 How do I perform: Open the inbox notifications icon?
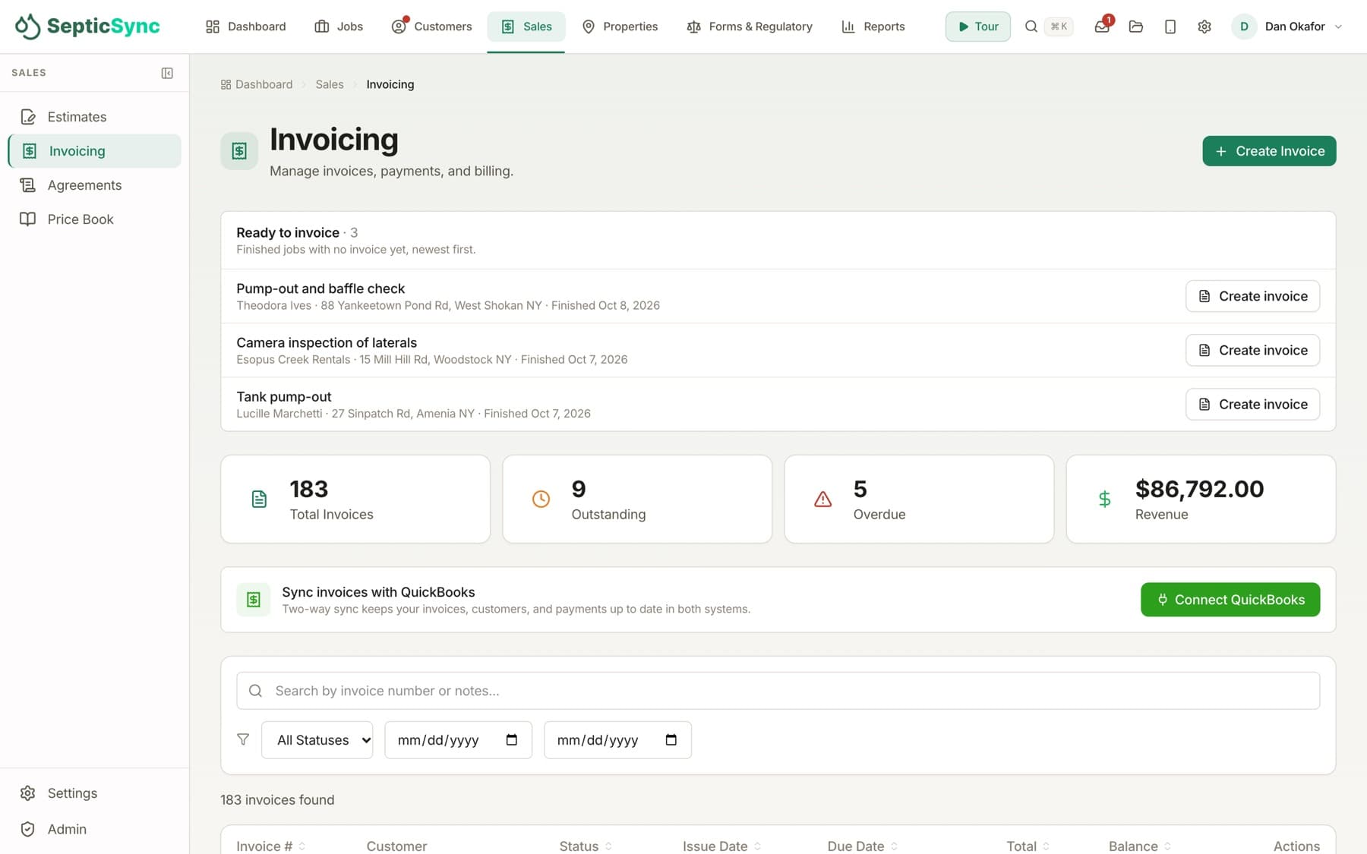click(x=1102, y=27)
